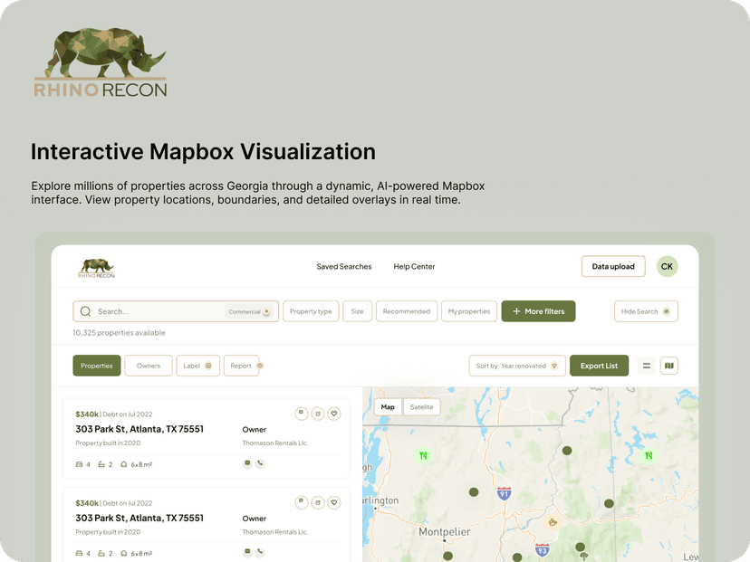
Task: Click the email icon under Thomason Rentals Llc.
Action: point(247,463)
